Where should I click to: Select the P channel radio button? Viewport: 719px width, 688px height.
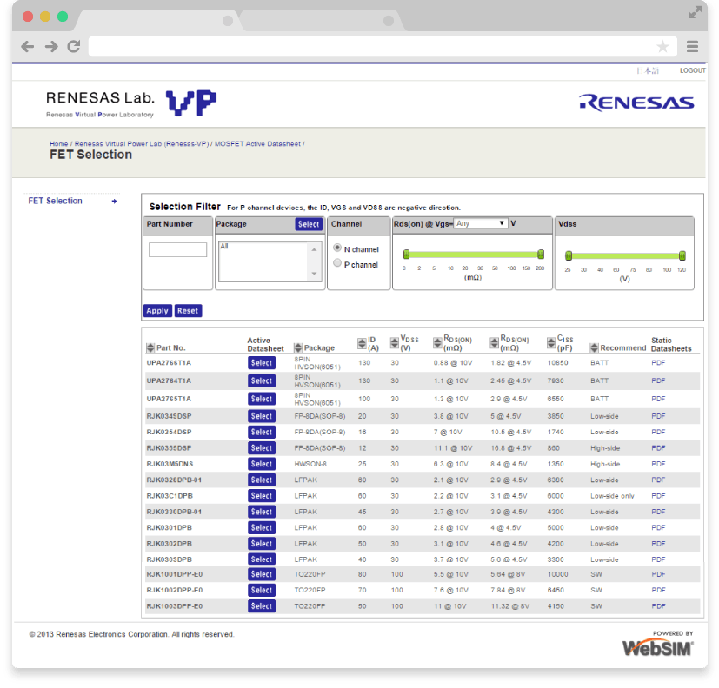pyautogui.click(x=337, y=263)
